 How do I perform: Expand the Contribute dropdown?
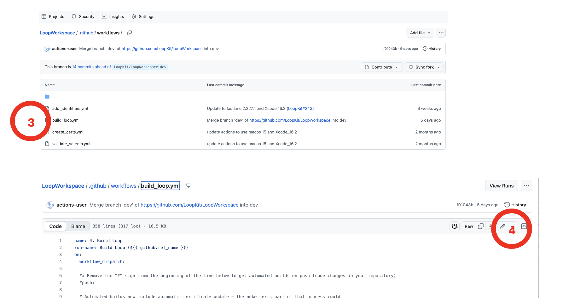coord(381,67)
